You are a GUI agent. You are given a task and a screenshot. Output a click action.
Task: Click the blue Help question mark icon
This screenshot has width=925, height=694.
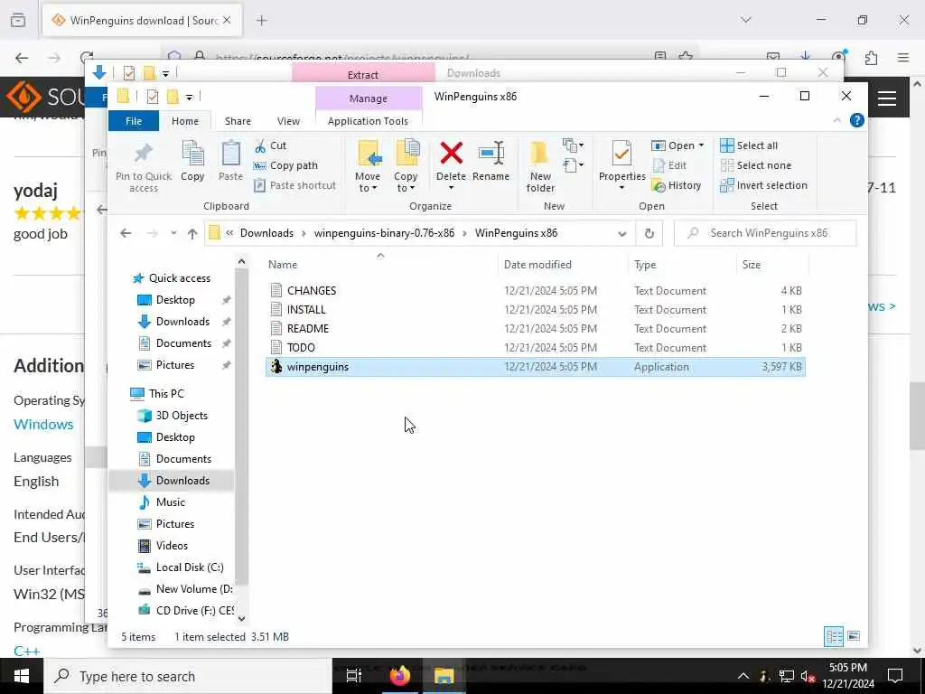(856, 120)
